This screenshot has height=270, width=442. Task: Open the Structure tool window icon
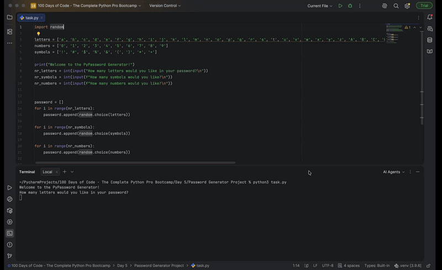(x=9, y=31)
